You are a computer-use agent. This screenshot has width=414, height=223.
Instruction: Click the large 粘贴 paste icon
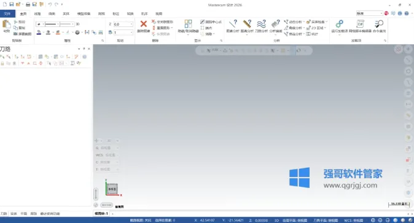[6, 24]
